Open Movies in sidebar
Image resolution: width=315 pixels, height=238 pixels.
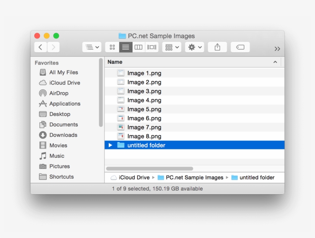click(x=53, y=145)
